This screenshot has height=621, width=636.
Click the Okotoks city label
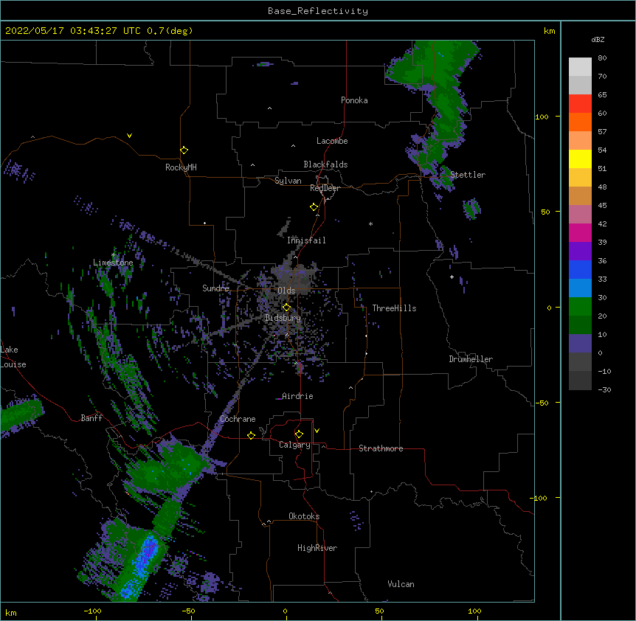(x=304, y=516)
